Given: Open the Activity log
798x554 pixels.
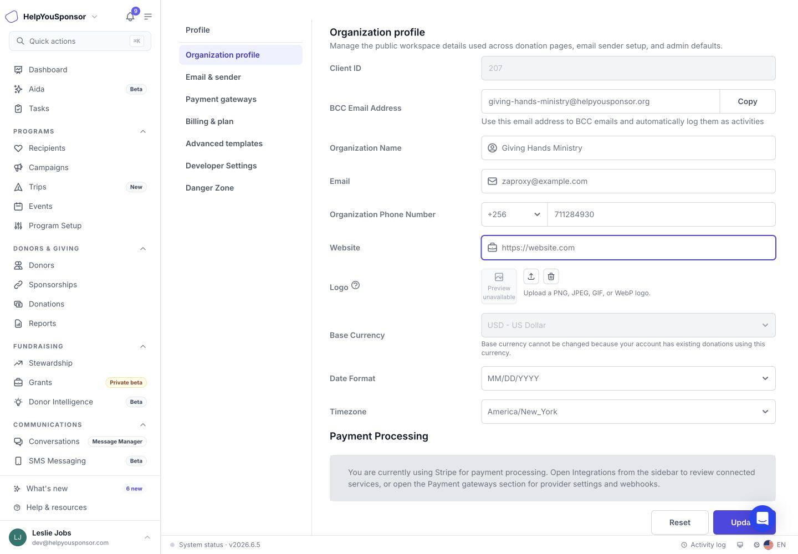Looking at the screenshot, I should point(703,545).
